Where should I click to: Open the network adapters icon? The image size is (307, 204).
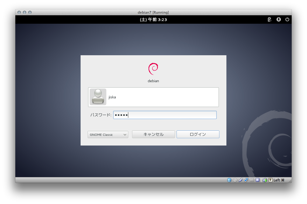[246, 180]
